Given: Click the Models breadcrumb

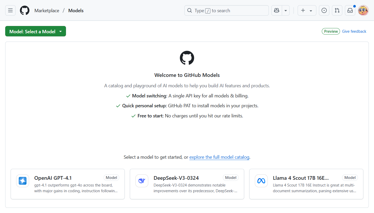Looking at the screenshot, I should [76, 11].
